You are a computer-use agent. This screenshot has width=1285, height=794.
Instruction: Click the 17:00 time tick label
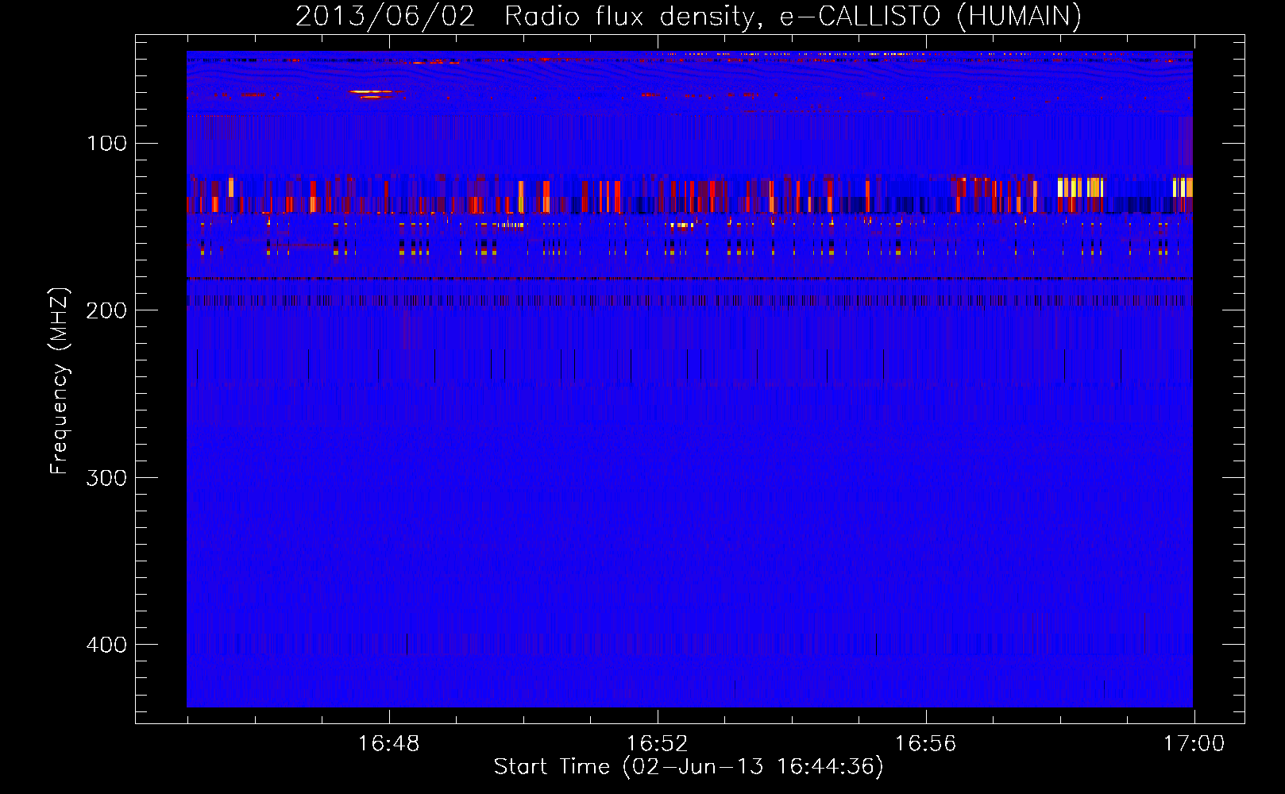pyautogui.click(x=1194, y=744)
